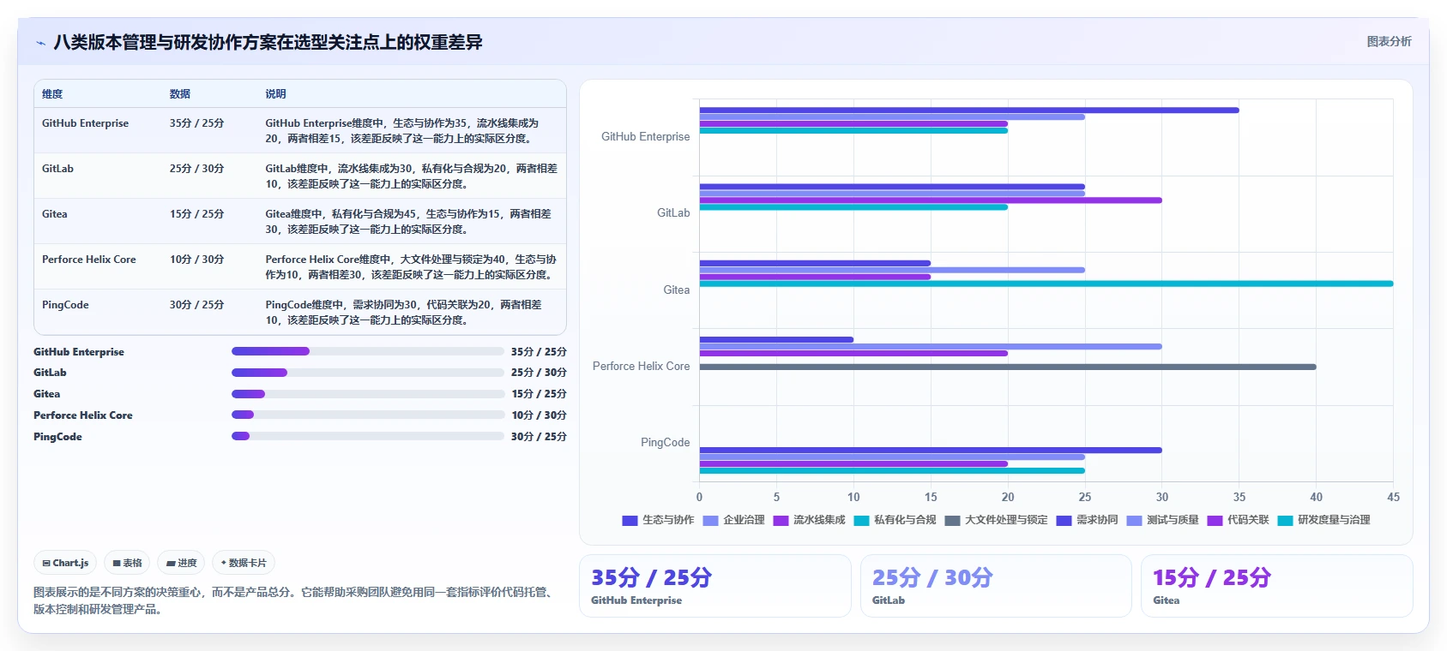Viewport: 1447px width, 651px height.
Task: Toggle 生态与协作 legend item
Action: point(658,520)
